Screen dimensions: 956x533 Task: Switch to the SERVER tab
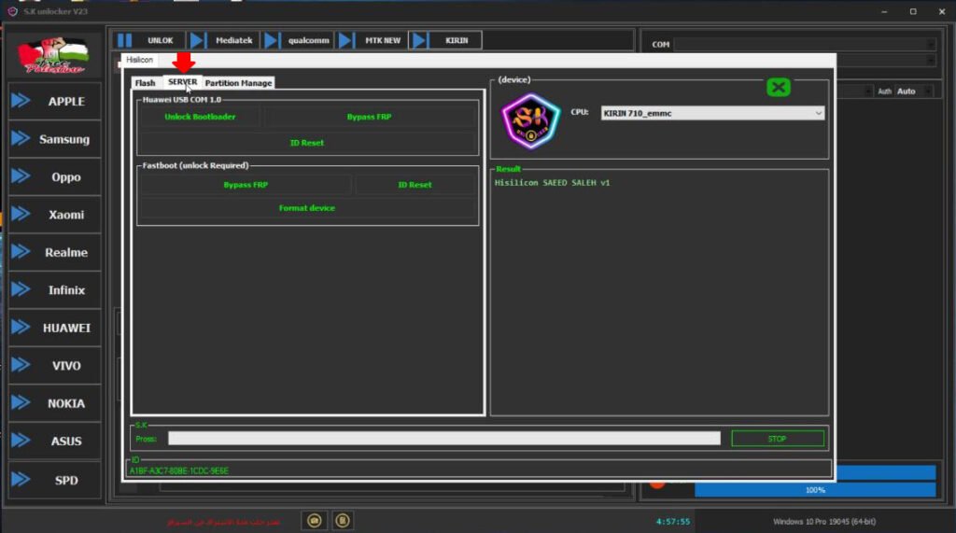click(182, 82)
